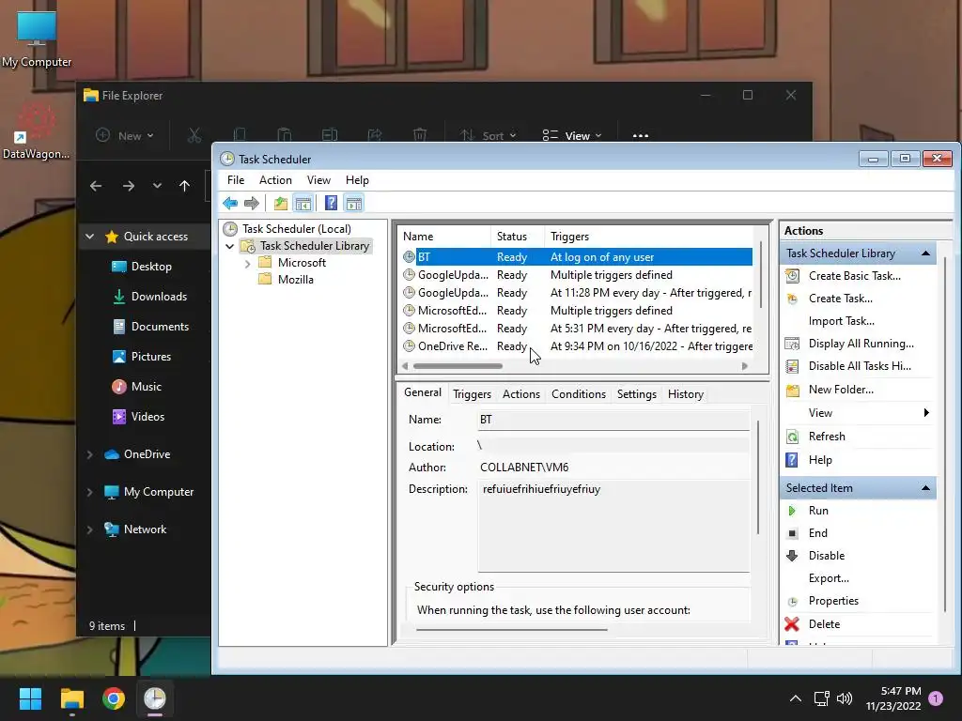Toggle the Show/Hide Action Pane toolbar icon

coord(354,203)
